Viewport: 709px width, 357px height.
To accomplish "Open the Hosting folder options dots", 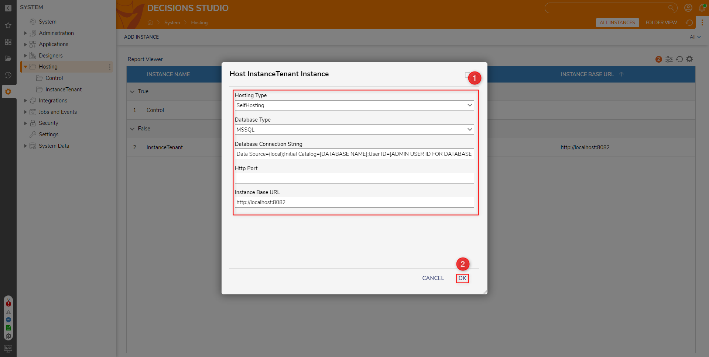I will click(x=109, y=67).
